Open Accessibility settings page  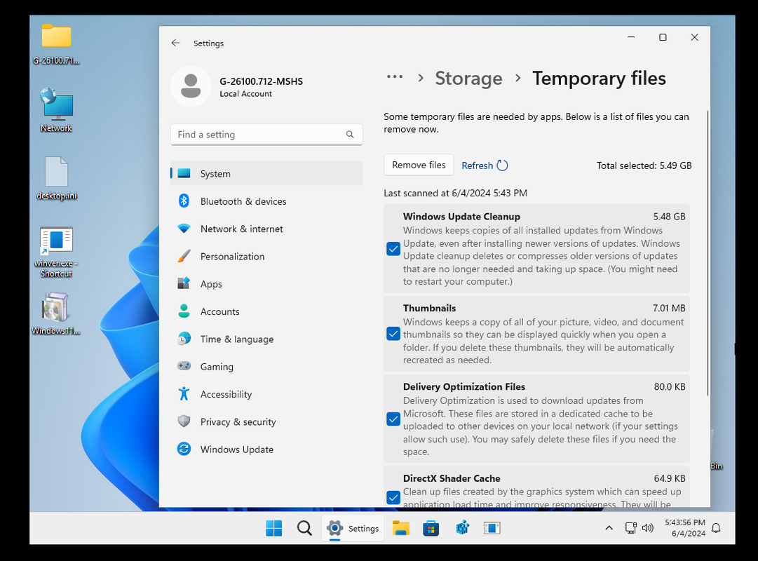click(x=266, y=393)
